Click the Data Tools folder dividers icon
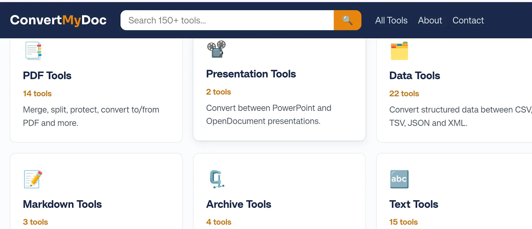Viewport: 532px width, 229px height. pos(399,51)
